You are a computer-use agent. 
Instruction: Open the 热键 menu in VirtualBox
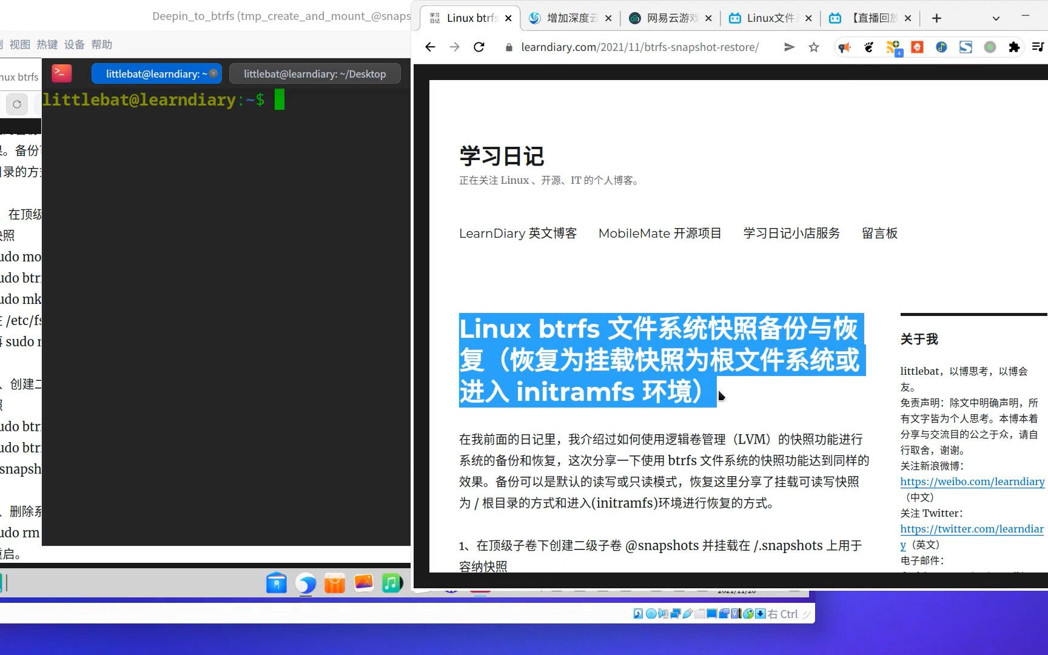point(47,44)
